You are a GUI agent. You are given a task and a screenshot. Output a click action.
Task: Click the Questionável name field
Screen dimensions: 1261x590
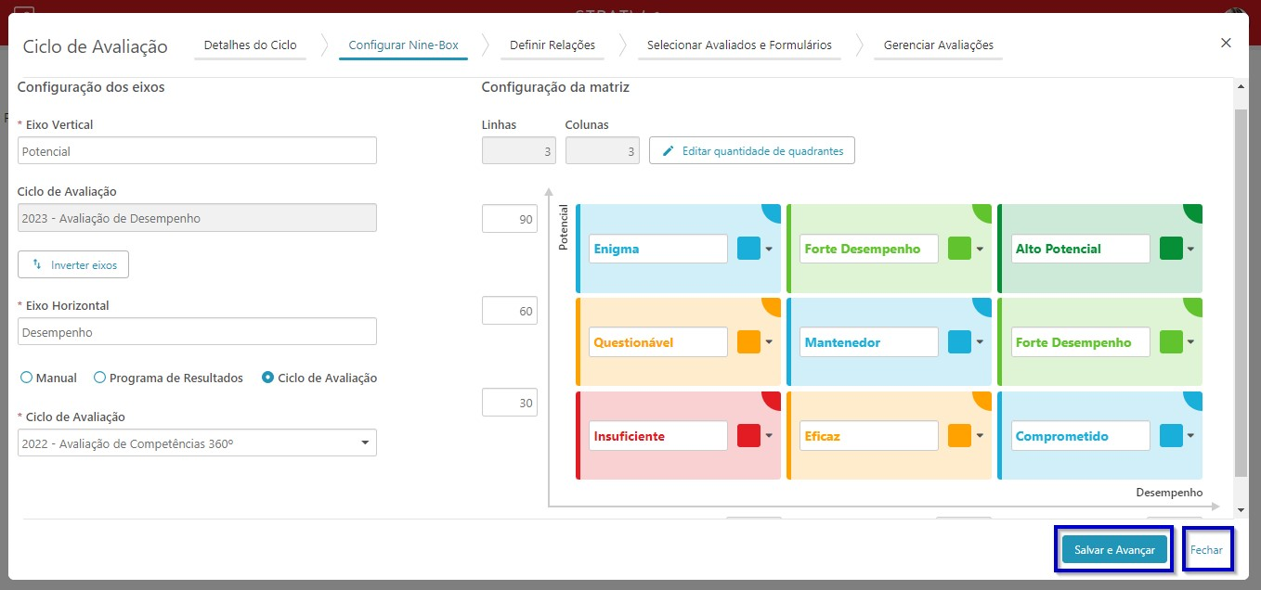click(658, 342)
